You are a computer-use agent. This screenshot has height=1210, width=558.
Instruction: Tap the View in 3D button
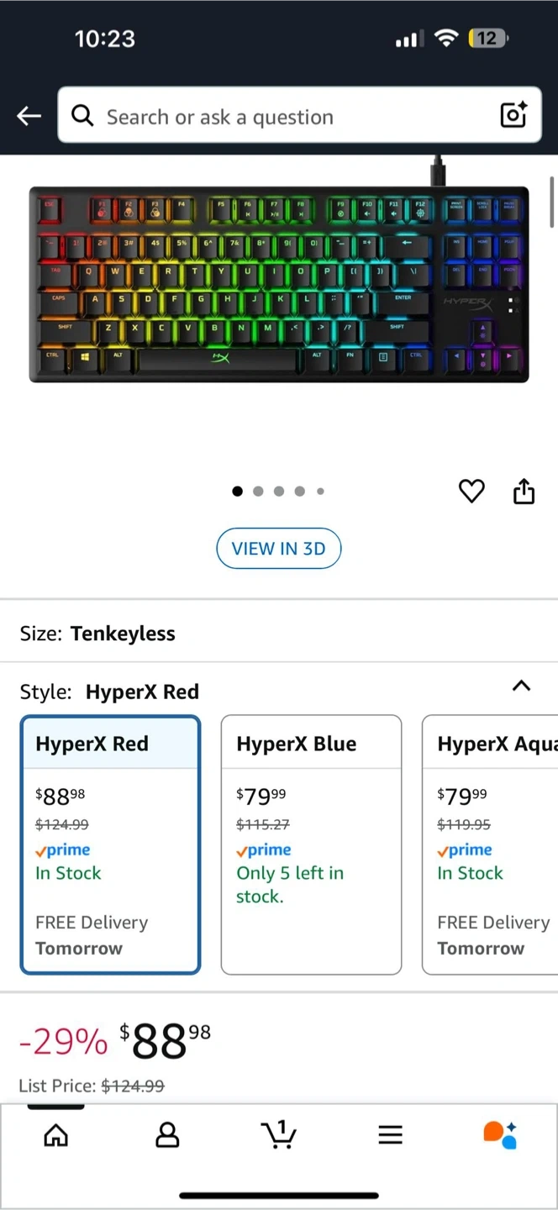279,549
